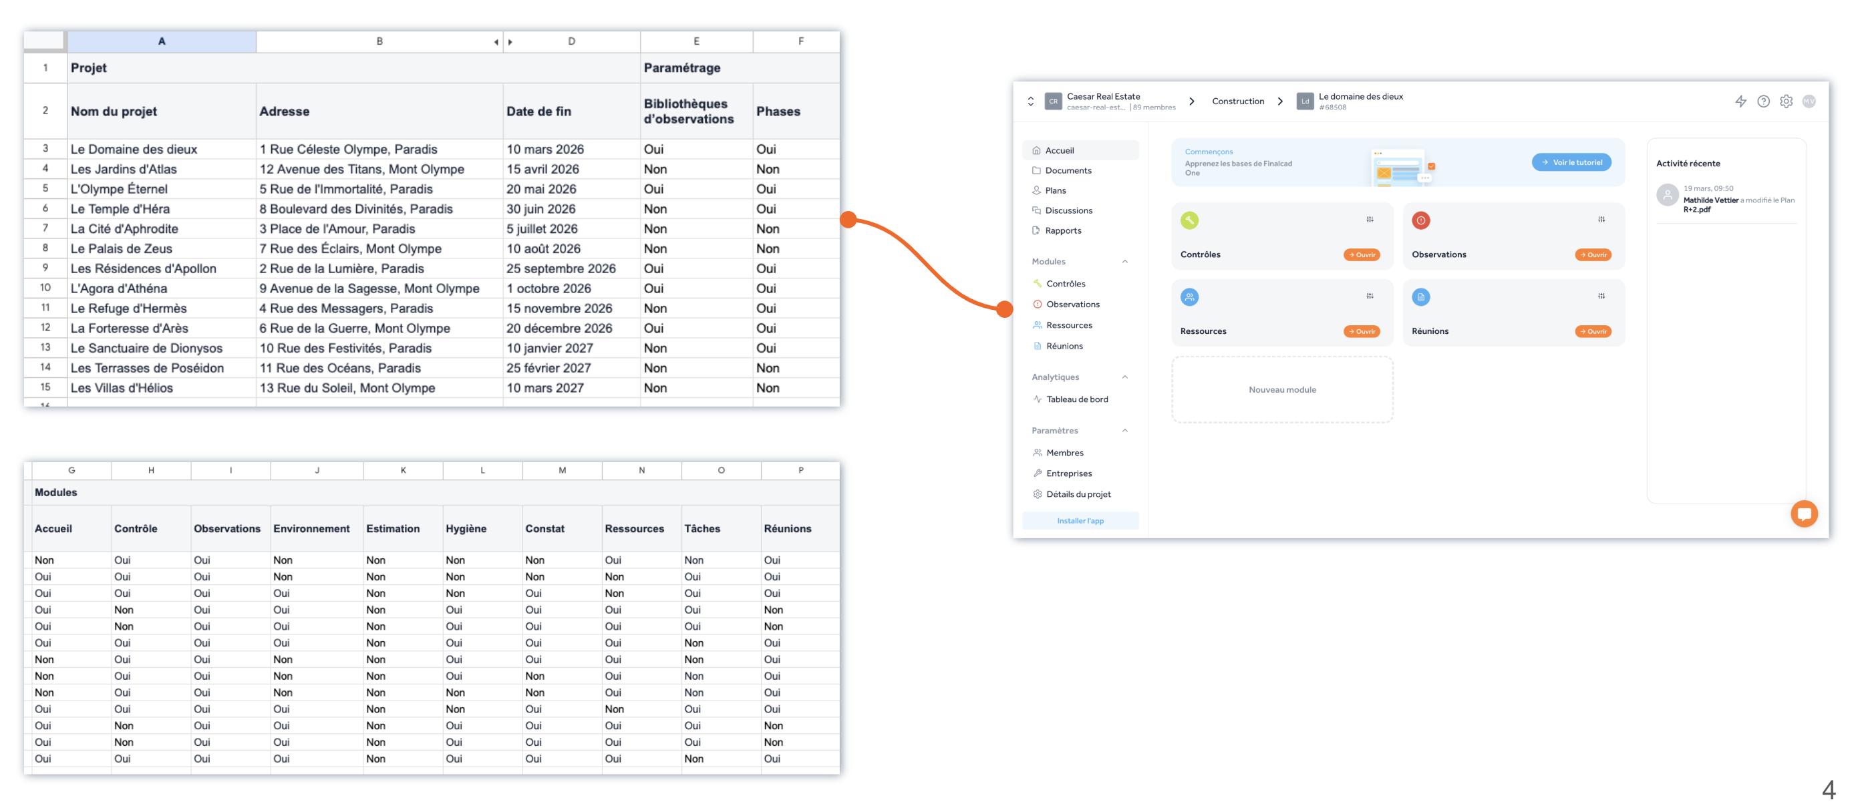The width and height of the screenshot is (1856, 808).
Task: Open the help question mark icon
Action: (1763, 102)
